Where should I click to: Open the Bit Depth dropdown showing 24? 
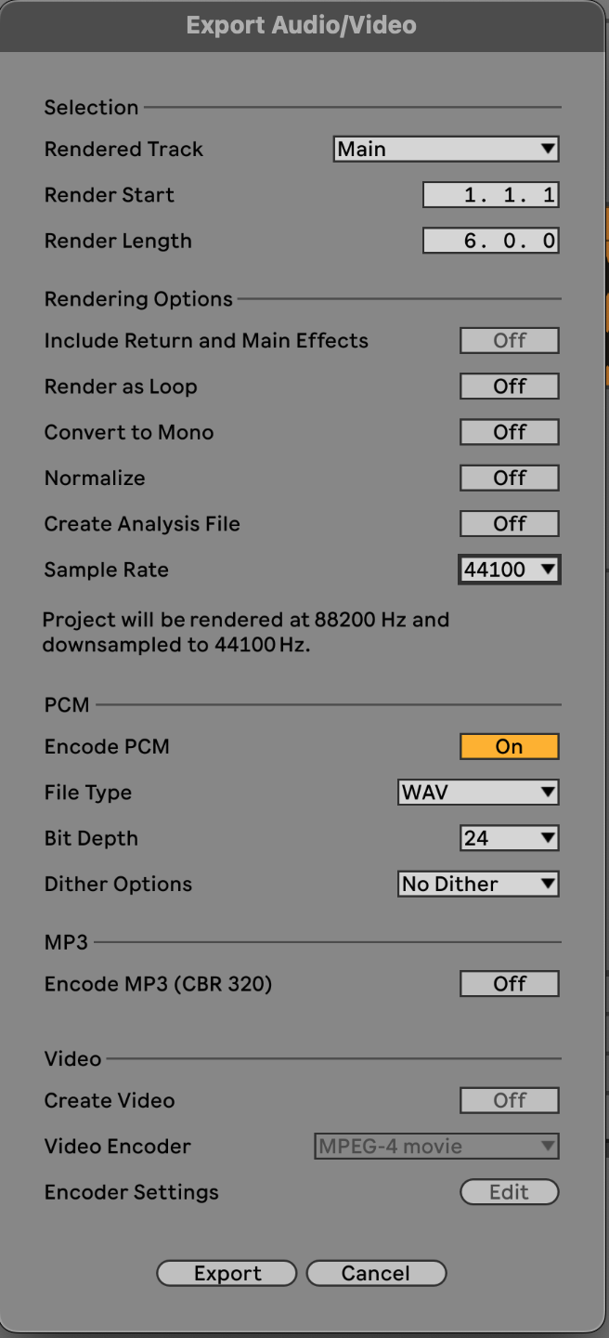[x=510, y=838]
